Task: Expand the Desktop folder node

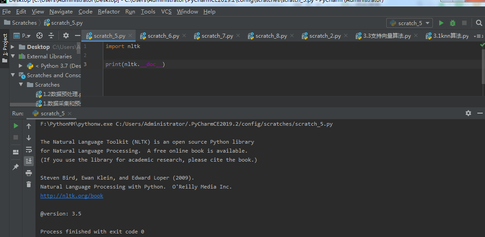Action: [13, 47]
